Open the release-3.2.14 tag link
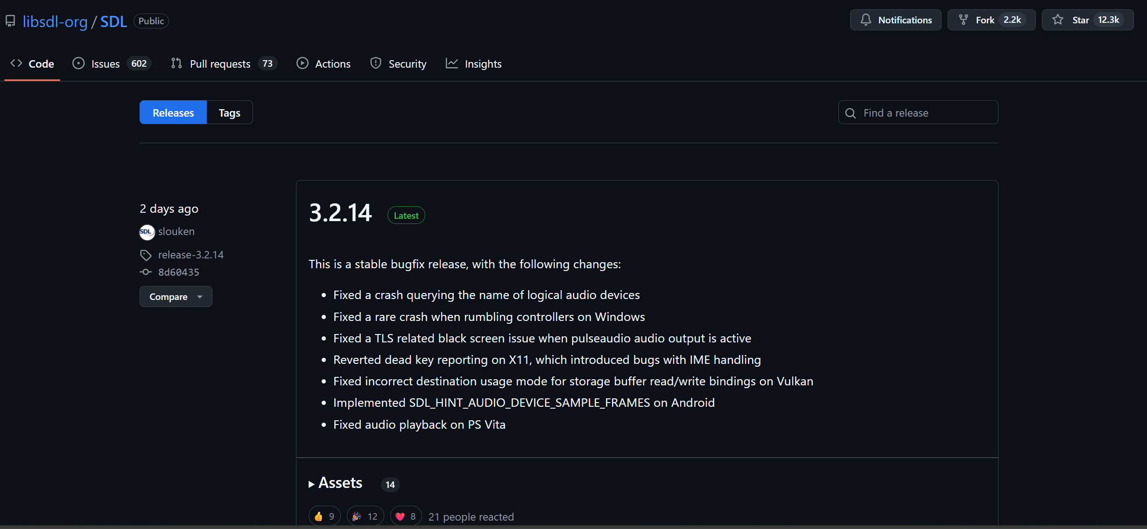 click(191, 255)
